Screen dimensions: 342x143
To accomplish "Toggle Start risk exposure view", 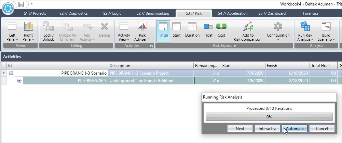I will click(176, 31).
